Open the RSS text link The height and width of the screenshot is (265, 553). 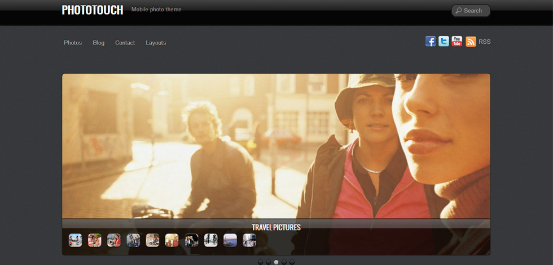coord(485,42)
